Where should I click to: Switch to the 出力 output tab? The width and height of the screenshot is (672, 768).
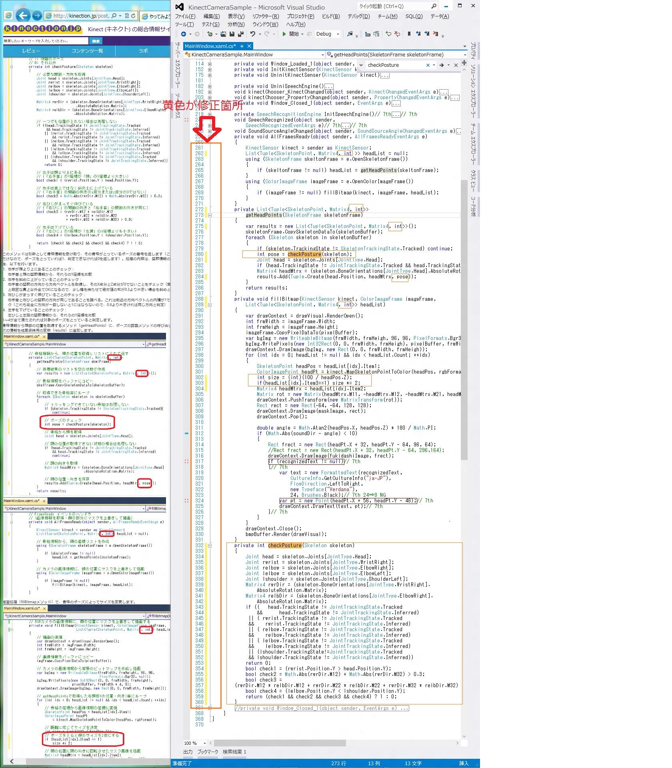point(188,752)
